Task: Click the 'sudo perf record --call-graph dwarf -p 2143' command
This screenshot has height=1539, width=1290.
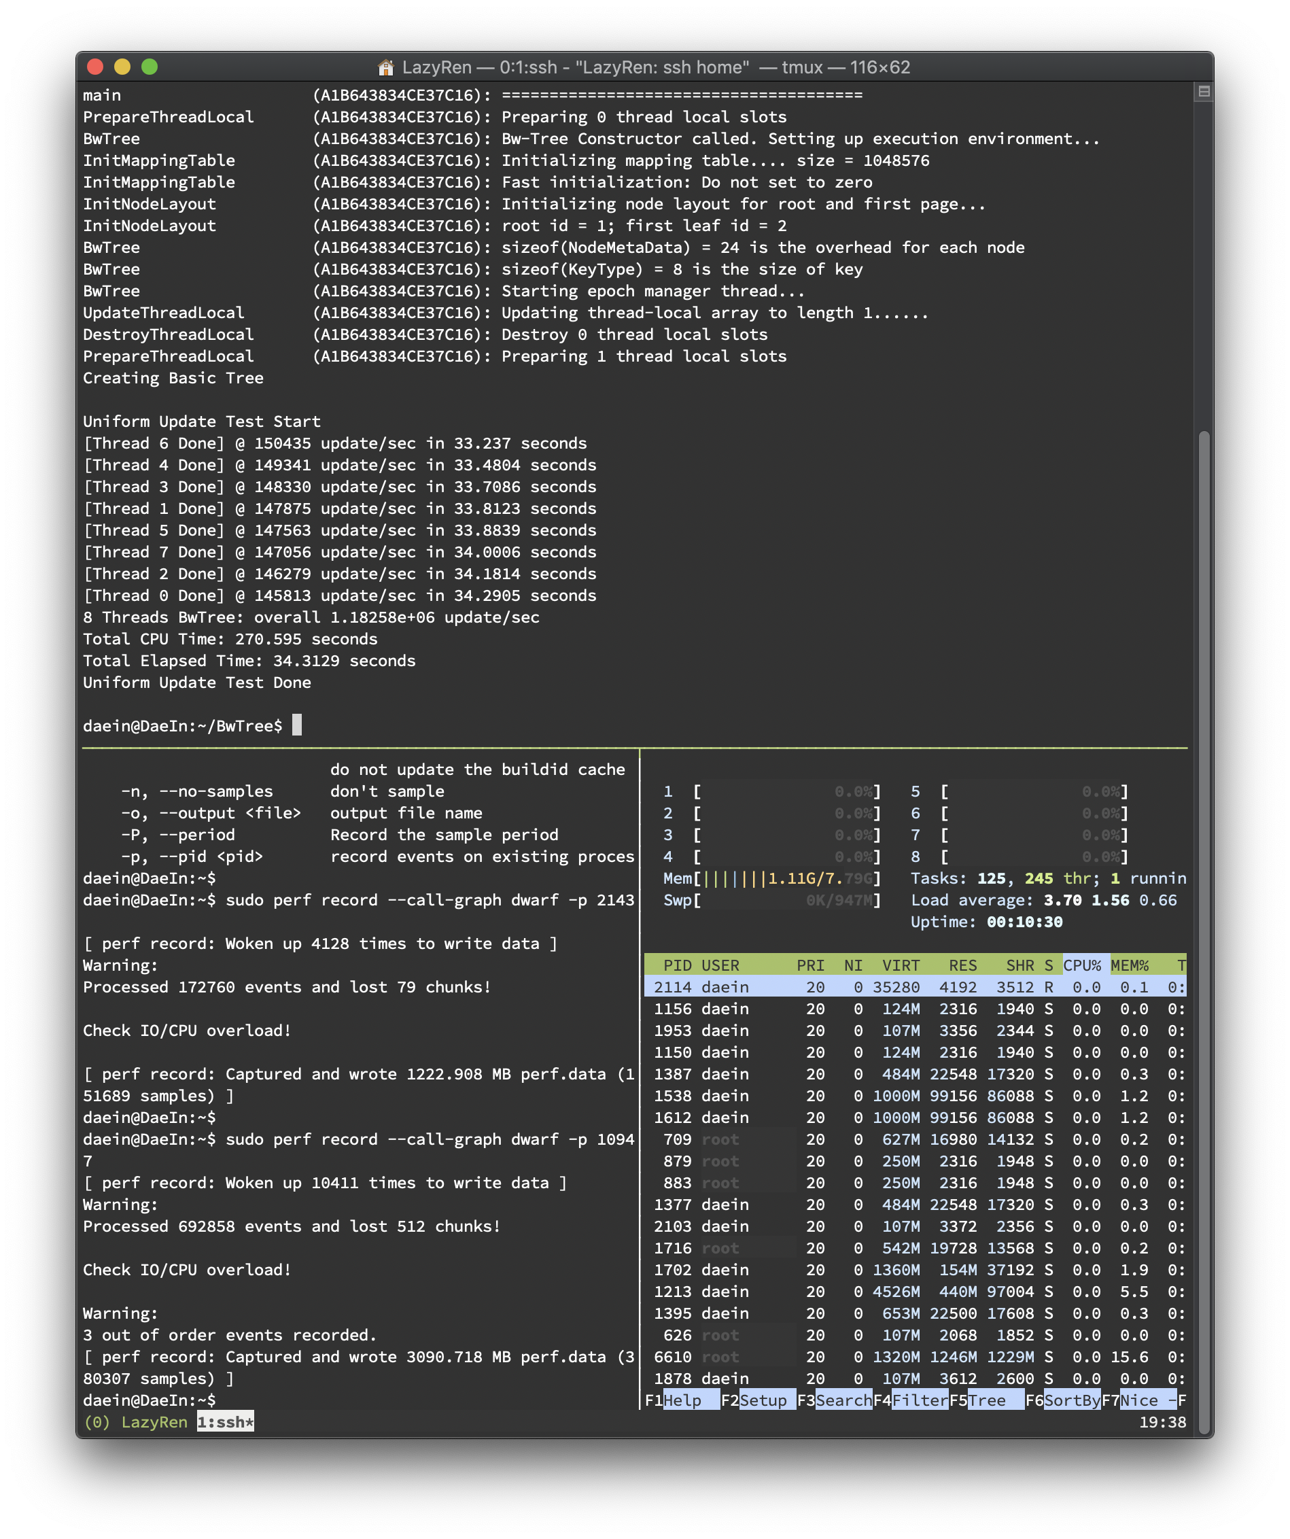Action: [430, 900]
